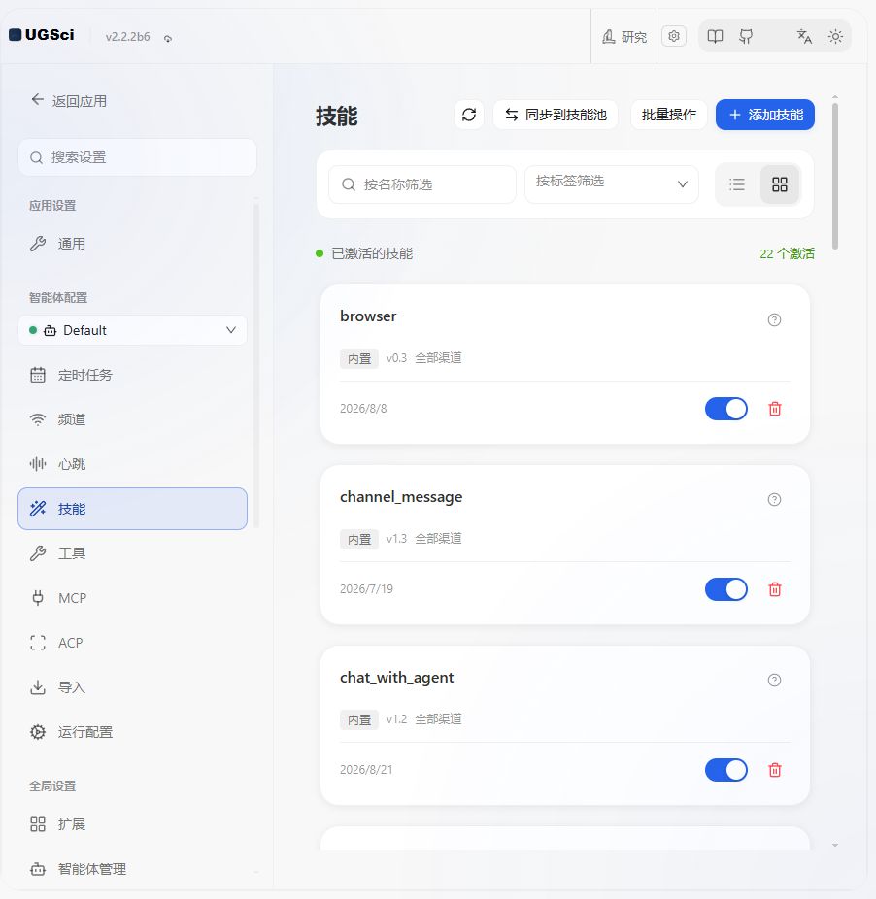Image resolution: width=876 pixels, height=899 pixels.
Task: Disable the chat_with_agent skill toggle
Action: 726,770
